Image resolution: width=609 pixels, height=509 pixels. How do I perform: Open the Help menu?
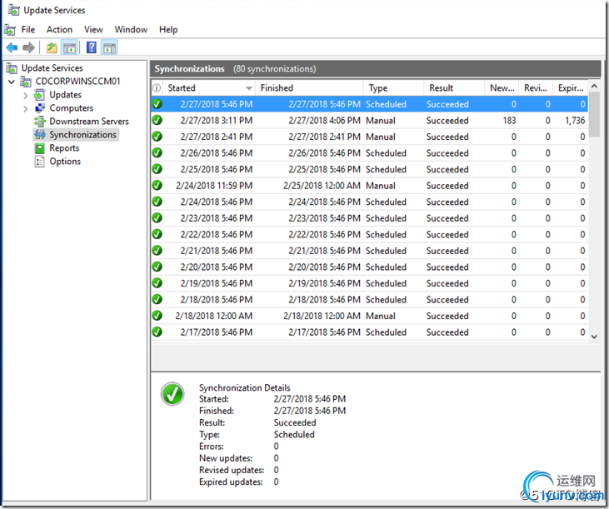click(168, 29)
